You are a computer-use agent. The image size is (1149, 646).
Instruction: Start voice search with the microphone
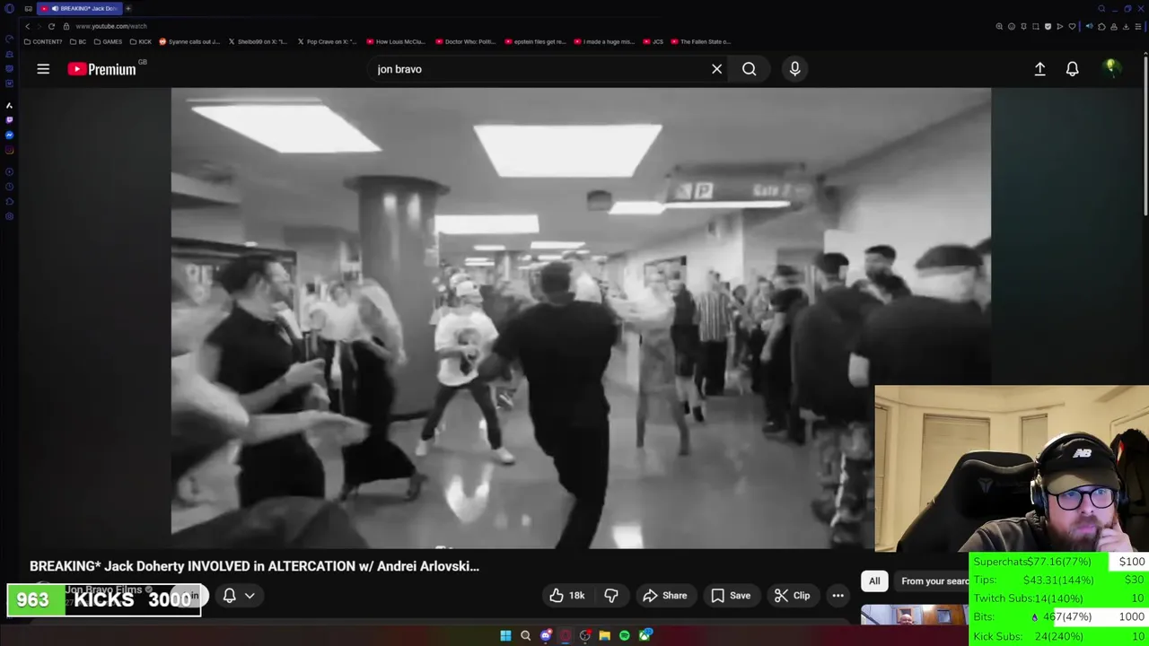coord(794,69)
